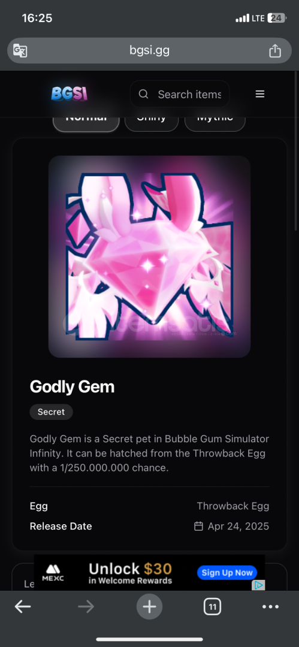
Task: Tap the AdChoices icon on the banner
Action: 258,585
